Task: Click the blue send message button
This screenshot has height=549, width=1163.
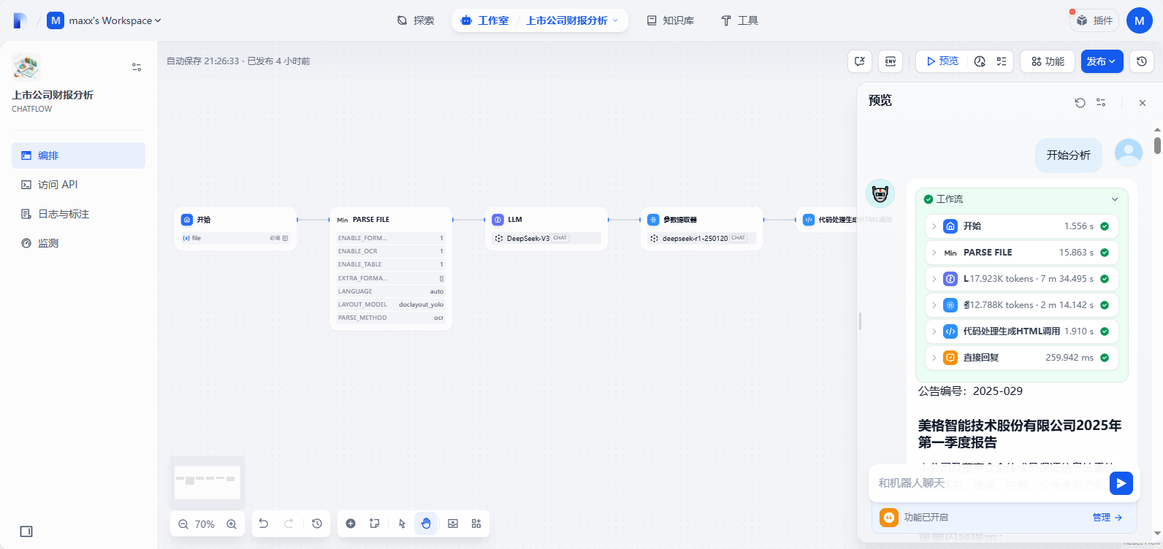Action: [x=1121, y=483]
